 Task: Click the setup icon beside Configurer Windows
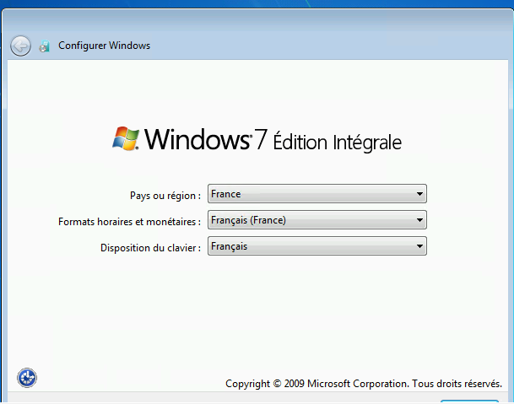(x=45, y=46)
